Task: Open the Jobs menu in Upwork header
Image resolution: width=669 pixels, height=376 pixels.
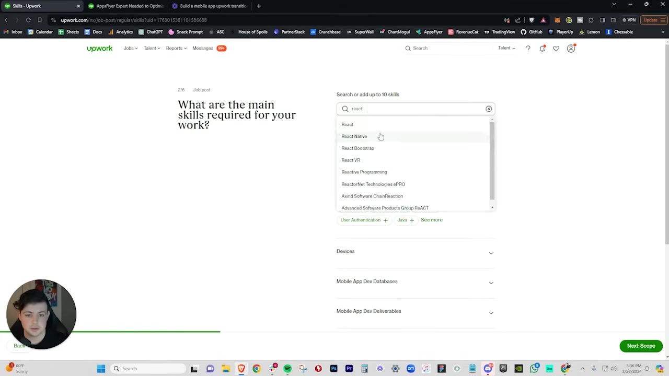Action: (131, 48)
